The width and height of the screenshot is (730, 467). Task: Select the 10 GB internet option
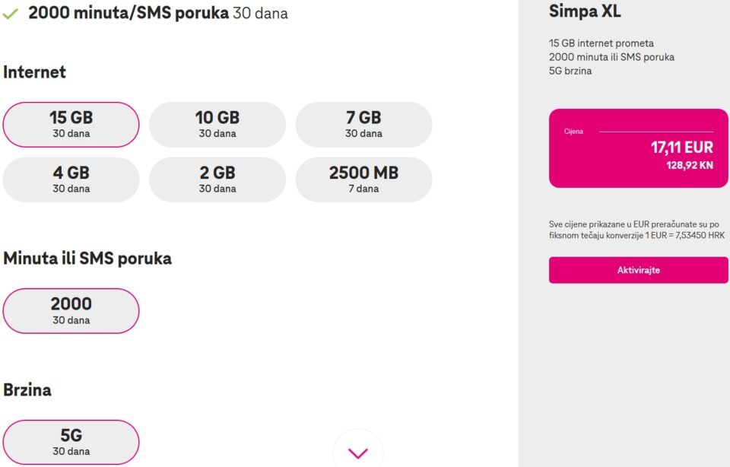tap(217, 124)
